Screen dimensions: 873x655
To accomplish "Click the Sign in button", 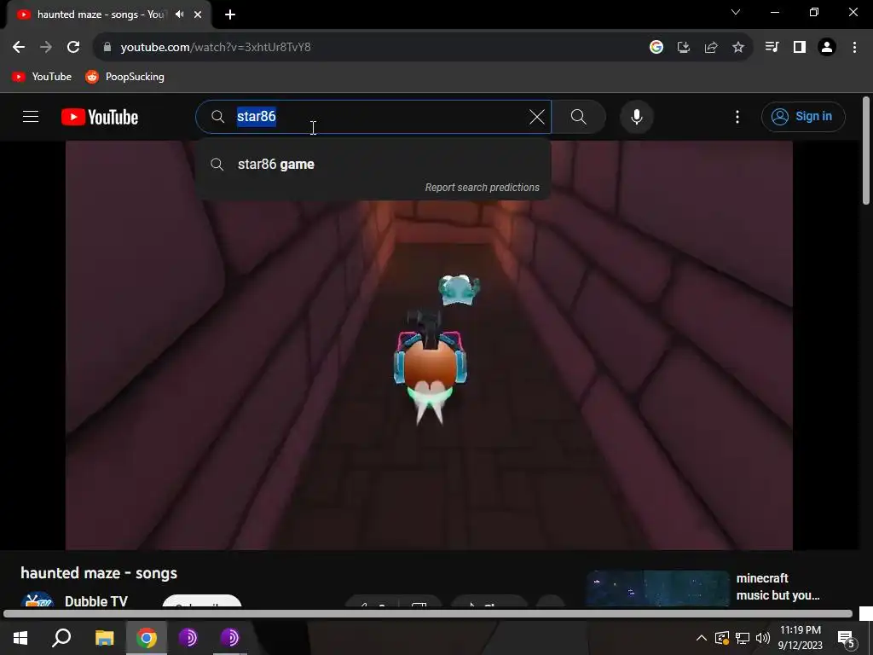I will pyautogui.click(x=803, y=116).
